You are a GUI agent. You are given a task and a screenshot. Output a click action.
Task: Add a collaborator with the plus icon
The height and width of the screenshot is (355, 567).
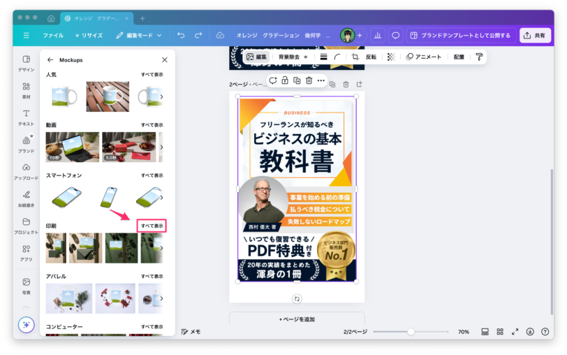point(360,36)
